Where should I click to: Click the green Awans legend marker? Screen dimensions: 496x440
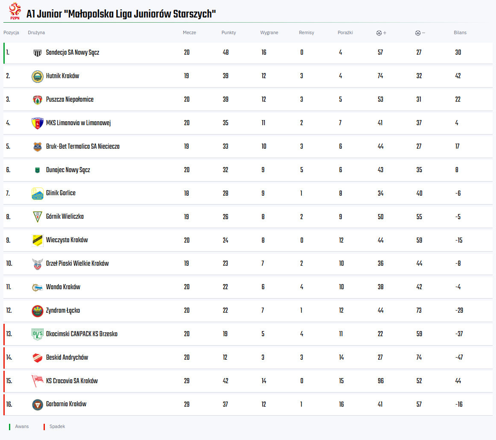point(9,427)
